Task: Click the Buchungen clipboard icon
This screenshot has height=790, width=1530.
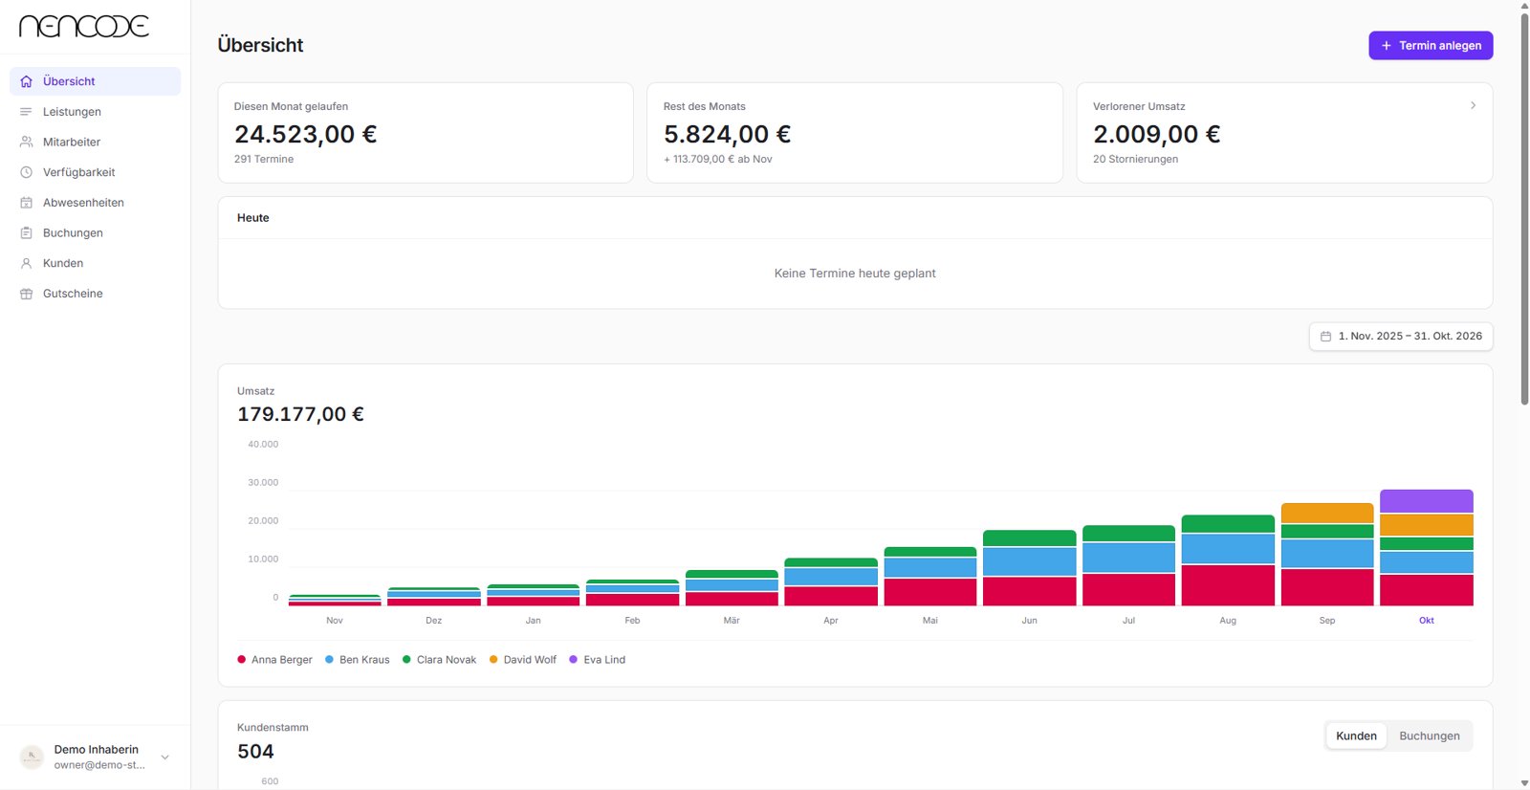Action: [27, 233]
